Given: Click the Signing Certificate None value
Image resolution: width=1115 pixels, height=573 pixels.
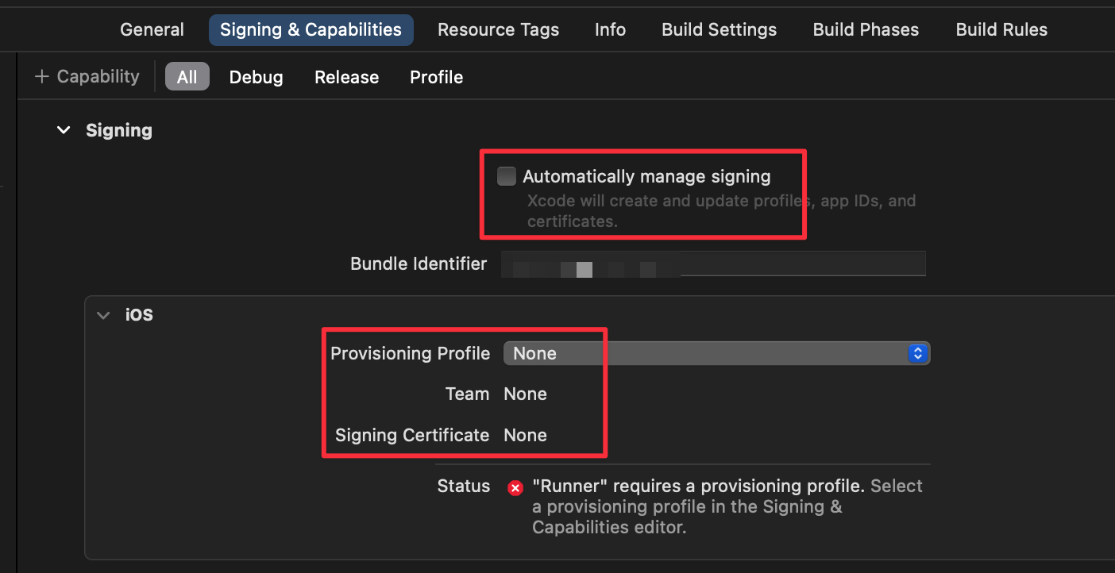Looking at the screenshot, I should click(525, 436).
